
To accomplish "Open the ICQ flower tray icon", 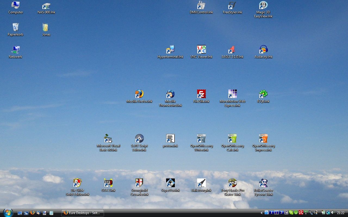I will [x=296, y=213].
